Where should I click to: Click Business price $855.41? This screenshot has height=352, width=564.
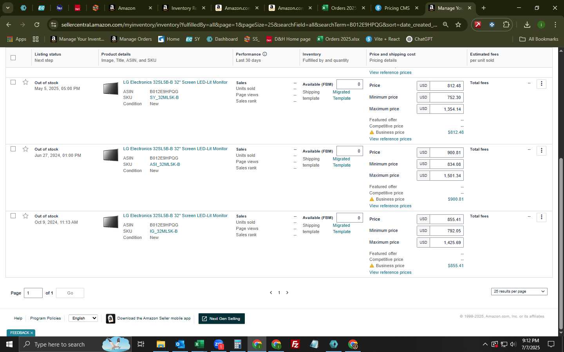tap(456, 266)
